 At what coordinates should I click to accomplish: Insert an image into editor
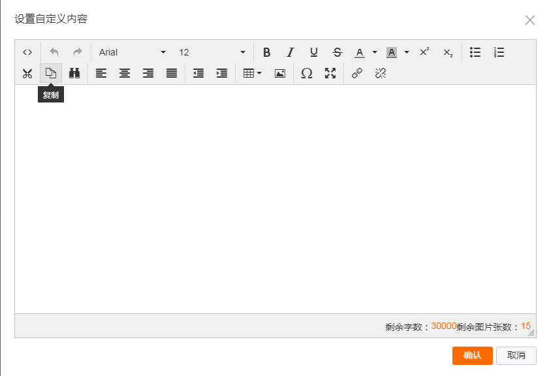point(280,74)
